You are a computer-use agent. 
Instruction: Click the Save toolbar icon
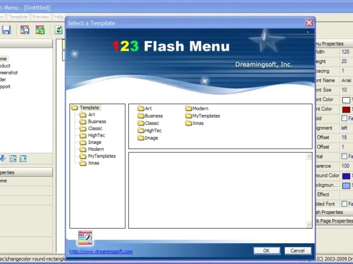pyautogui.click(x=6, y=29)
